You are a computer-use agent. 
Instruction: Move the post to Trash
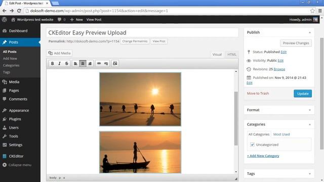click(x=258, y=93)
